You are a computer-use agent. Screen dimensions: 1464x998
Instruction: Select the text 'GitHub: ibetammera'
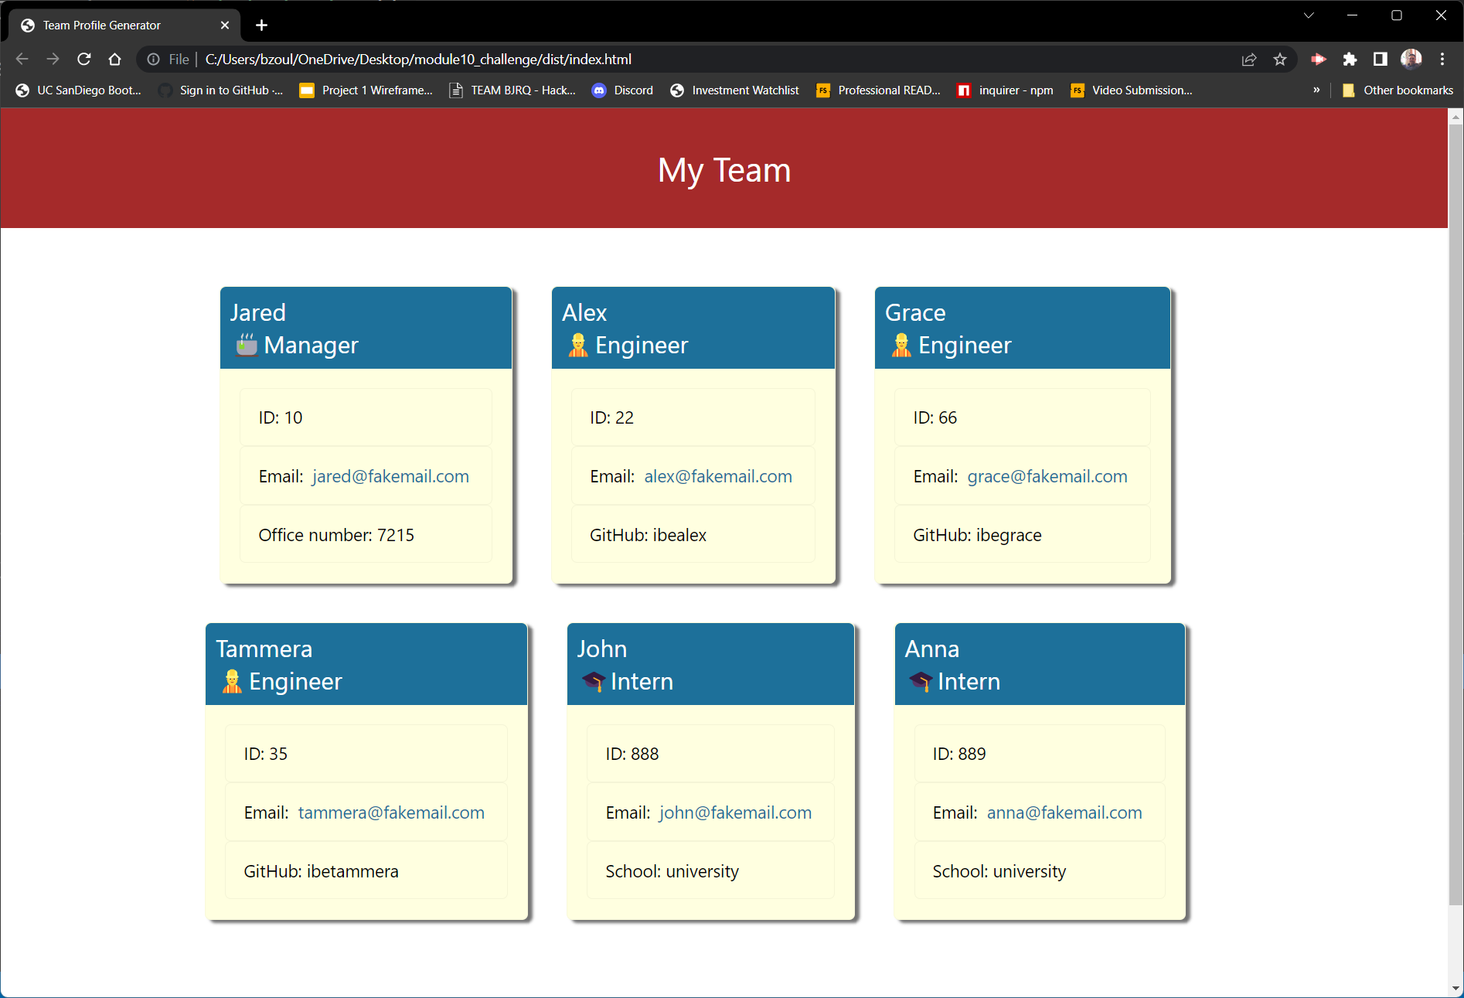click(321, 871)
